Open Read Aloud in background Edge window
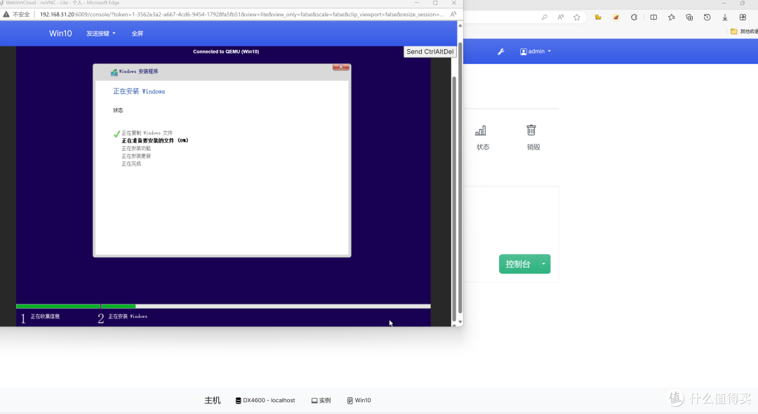This screenshot has height=414, width=758. [x=561, y=18]
